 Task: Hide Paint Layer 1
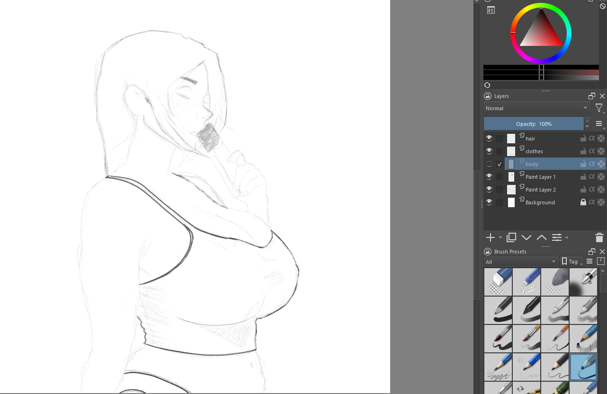[489, 177]
